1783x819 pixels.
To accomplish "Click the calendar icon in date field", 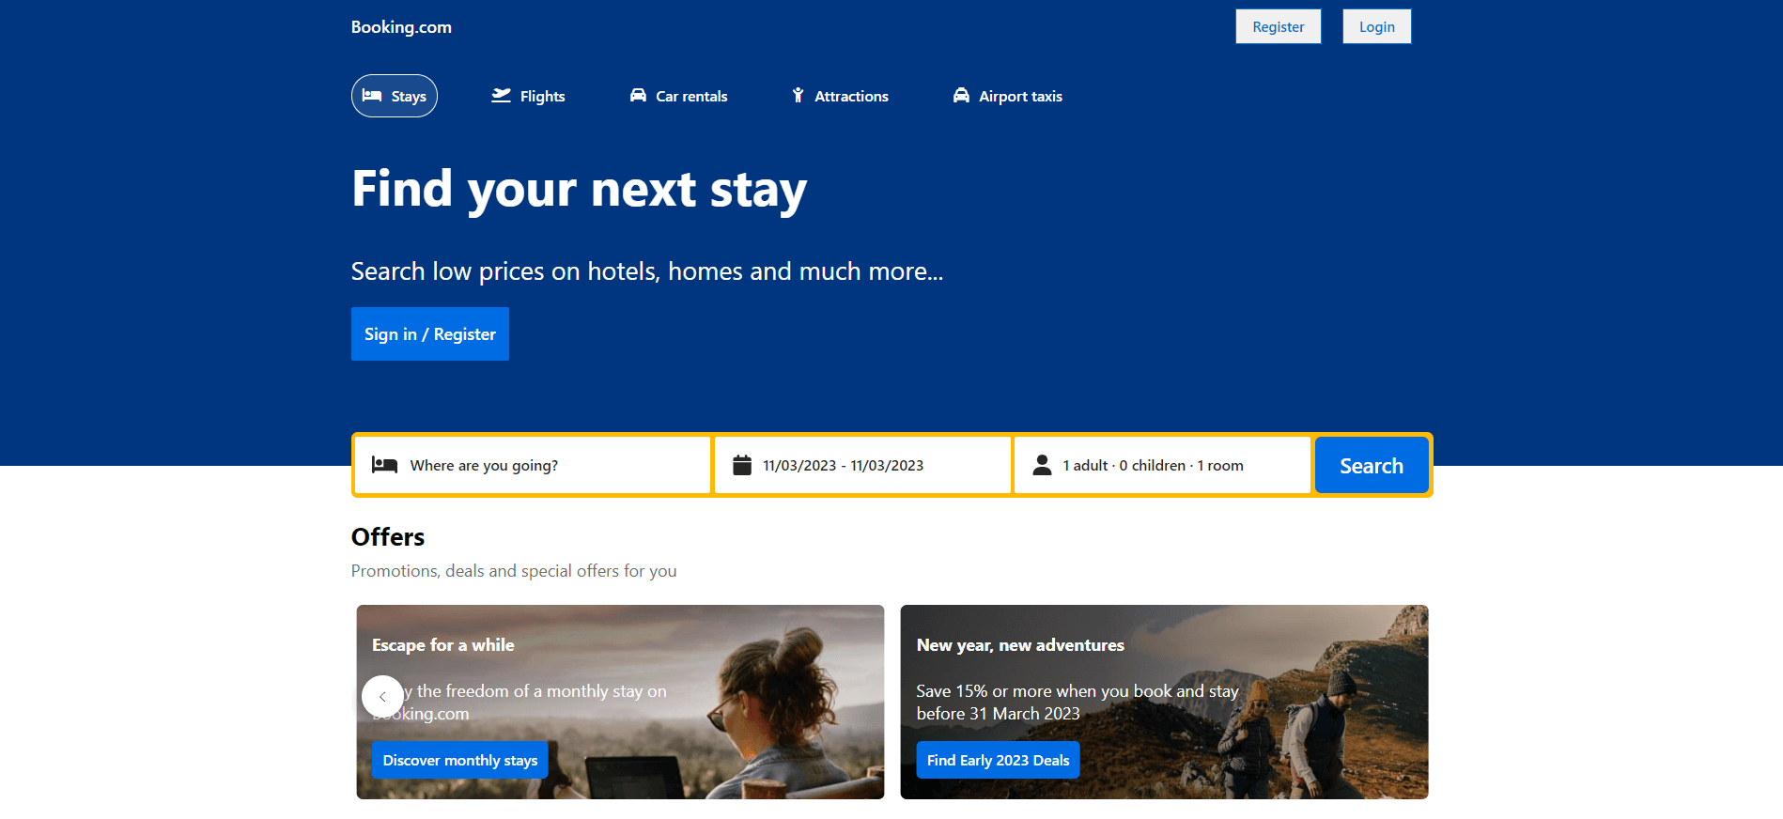I will pos(742,465).
